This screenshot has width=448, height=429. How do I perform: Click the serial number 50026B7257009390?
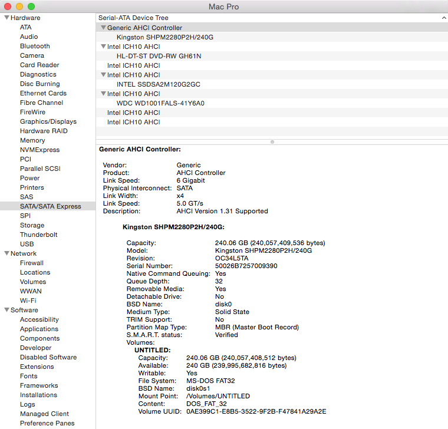pyautogui.click(x=246, y=266)
